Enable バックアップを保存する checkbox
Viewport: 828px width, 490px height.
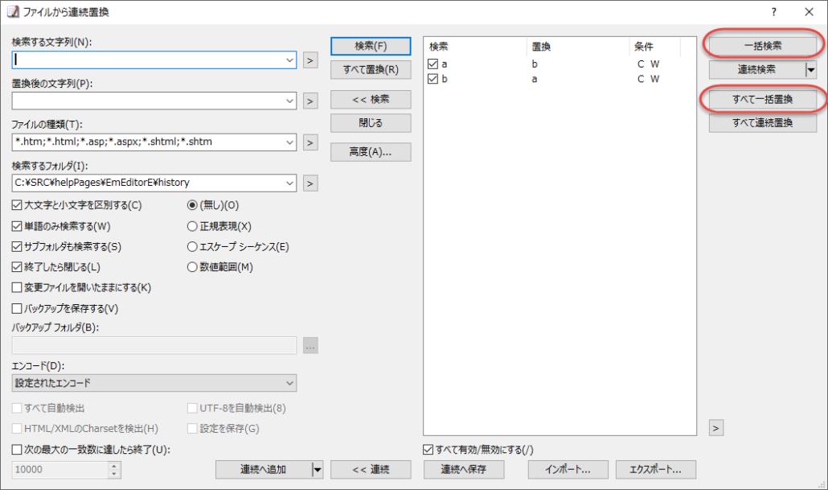[x=15, y=308]
